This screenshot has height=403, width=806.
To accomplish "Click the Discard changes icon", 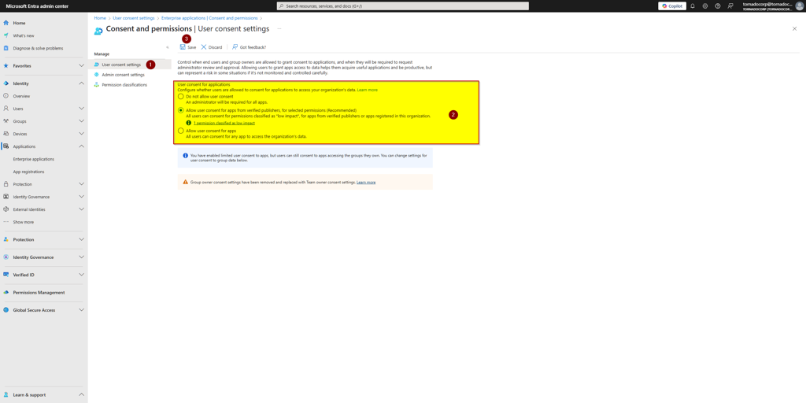I will (204, 47).
